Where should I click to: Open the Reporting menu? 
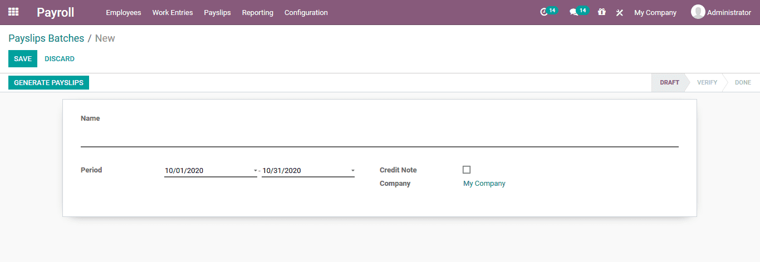coord(258,12)
